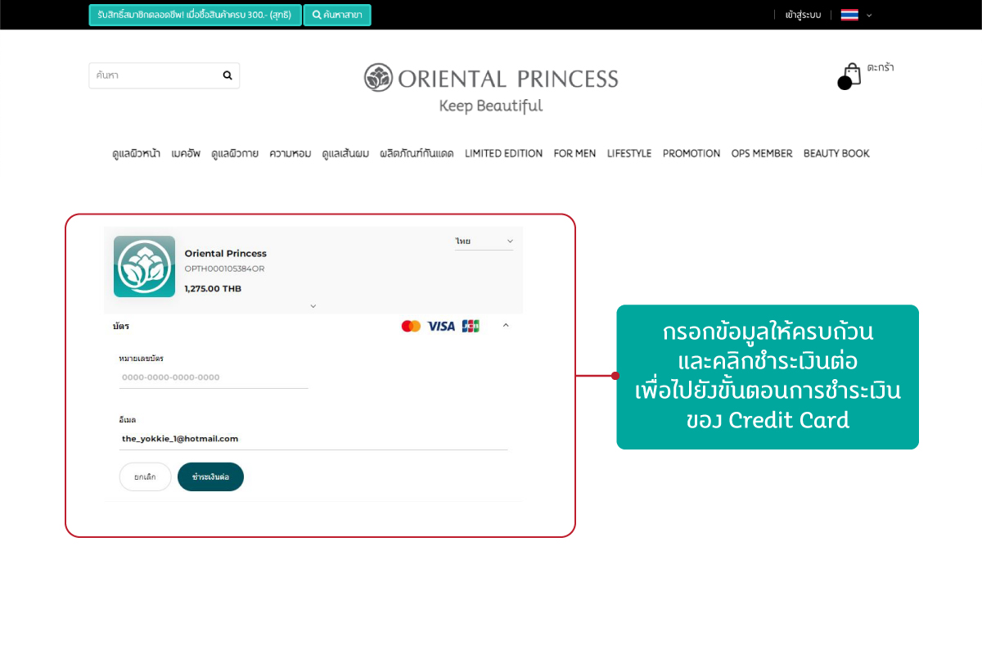Open the ดูแลผิวกาย menu
Viewport: 982px width, 655px height.
coord(235,153)
